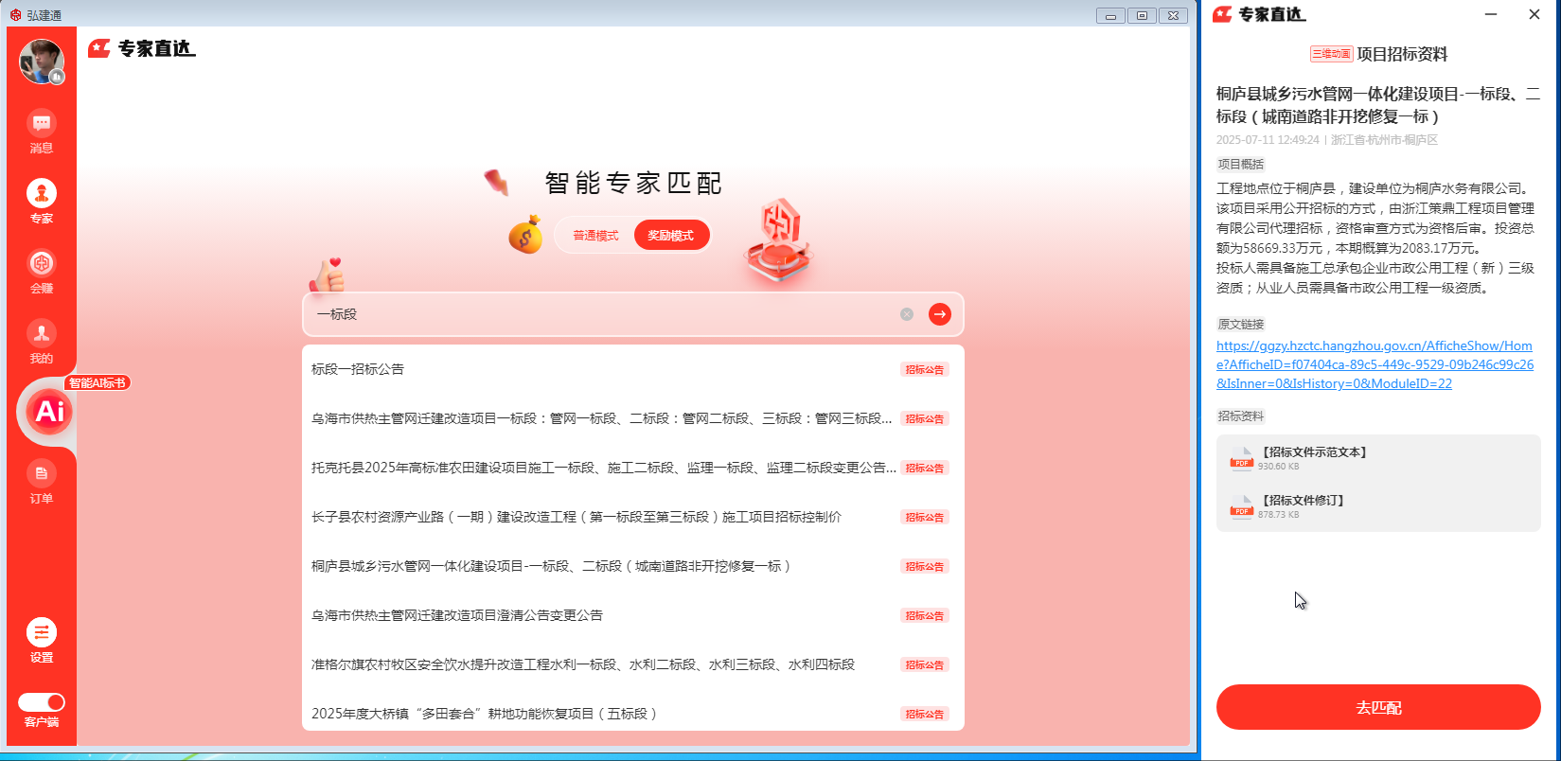Click 招标公告 tag on 长子县 row
This screenshot has width=1561, height=761.
click(924, 518)
